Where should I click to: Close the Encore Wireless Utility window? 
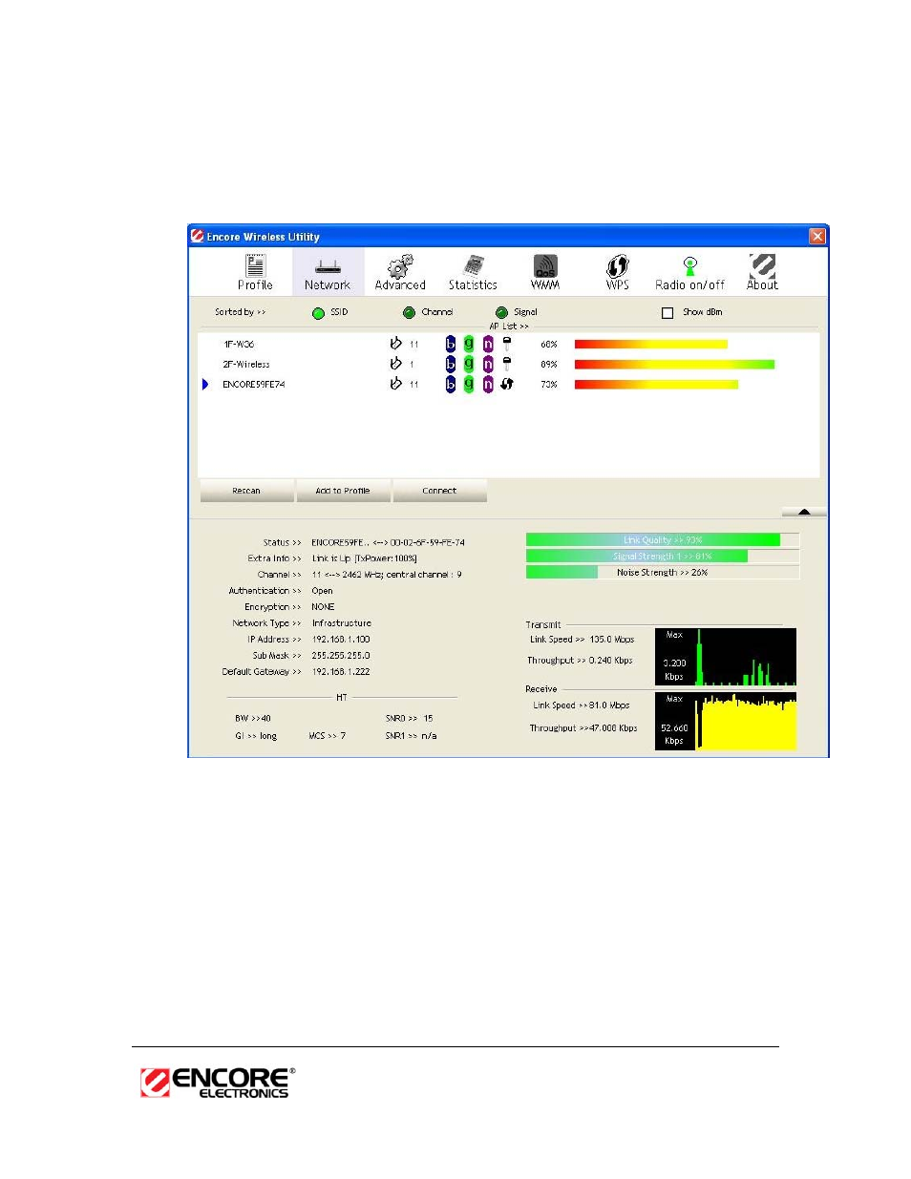(817, 236)
